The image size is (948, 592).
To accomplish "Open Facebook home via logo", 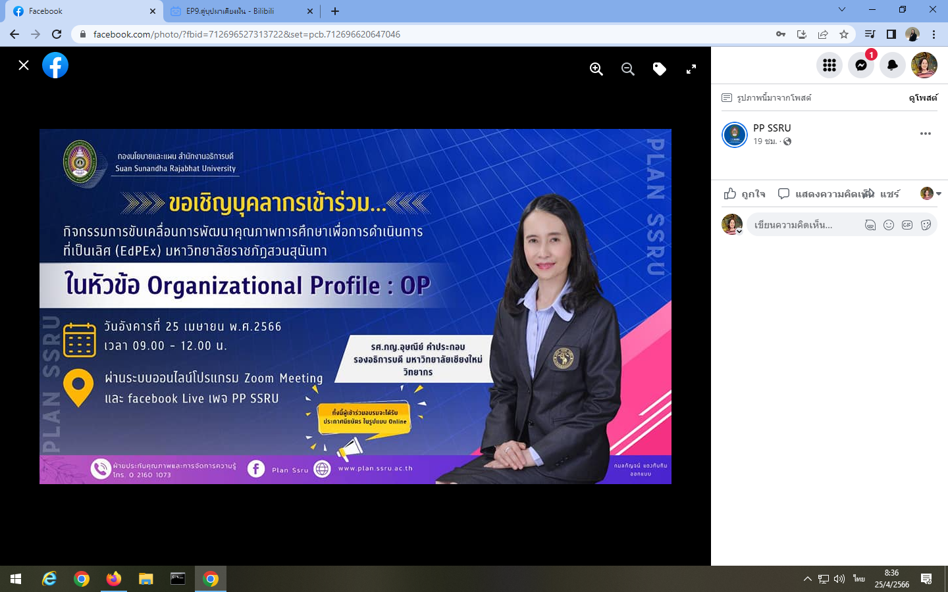I will 55,65.
